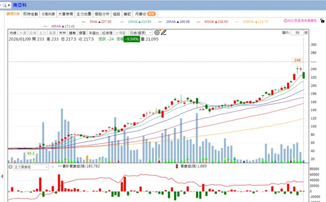Select the pencil drawing tool icon
Image resolution: width=326 pixels, height=202 pixels.
[x=163, y=33]
